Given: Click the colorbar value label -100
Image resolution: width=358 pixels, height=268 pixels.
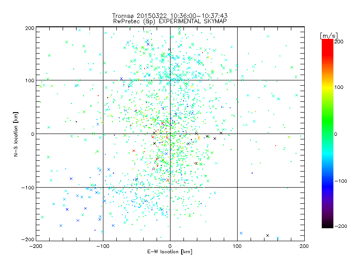Looking at the screenshot, I should (x=341, y=181).
